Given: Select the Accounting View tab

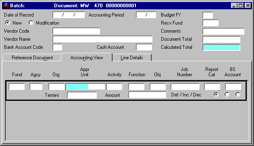Looking at the screenshot, I should click(x=87, y=57).
